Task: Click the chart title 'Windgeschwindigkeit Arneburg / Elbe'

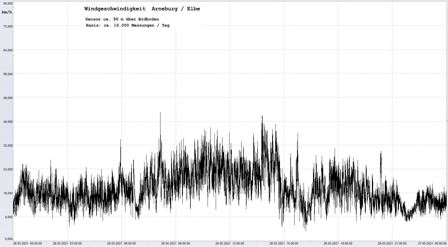Action: pos(142,9)
